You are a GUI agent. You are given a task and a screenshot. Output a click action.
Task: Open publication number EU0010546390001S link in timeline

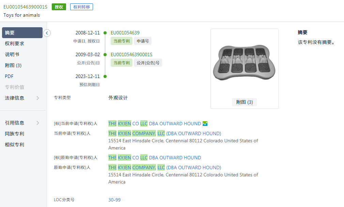[x=131, y=54]
